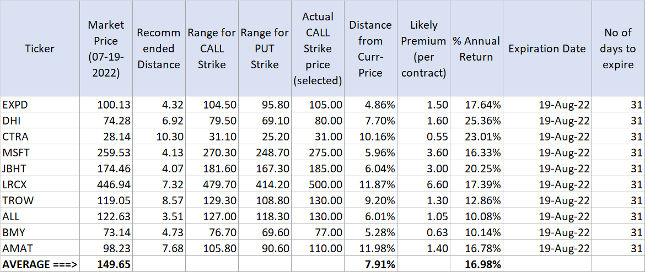Select average market price 149.65
Viewport: 645px width, 272px height.
(x=106, y=265)
